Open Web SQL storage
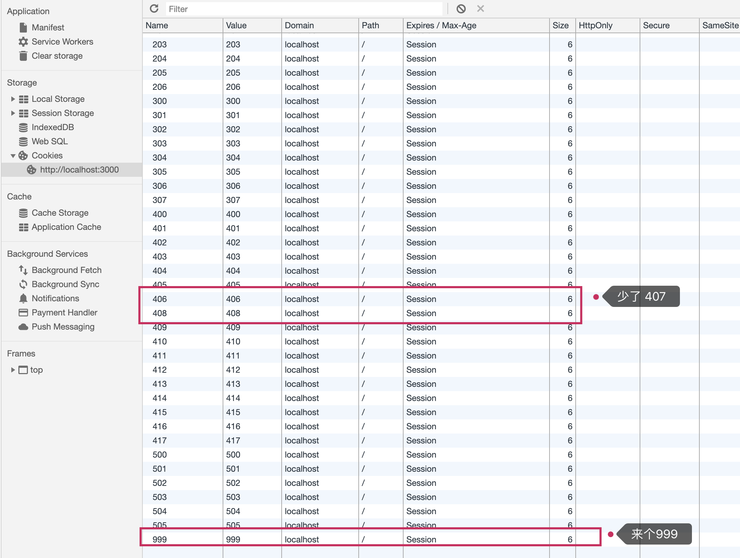The image size is (740, 558). pos(49,141)
